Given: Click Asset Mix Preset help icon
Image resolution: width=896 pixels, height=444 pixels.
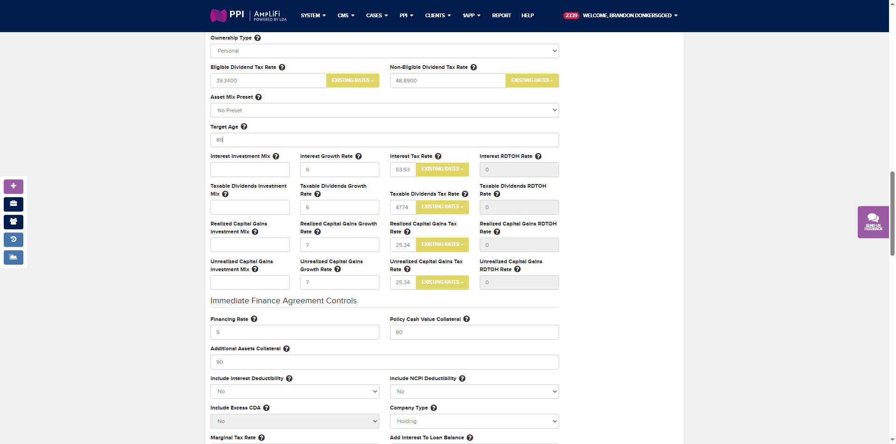Looking at the screenshot, I should click(x=259, y=97).
